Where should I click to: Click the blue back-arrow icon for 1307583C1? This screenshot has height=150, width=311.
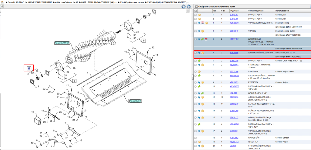(199, 23)
